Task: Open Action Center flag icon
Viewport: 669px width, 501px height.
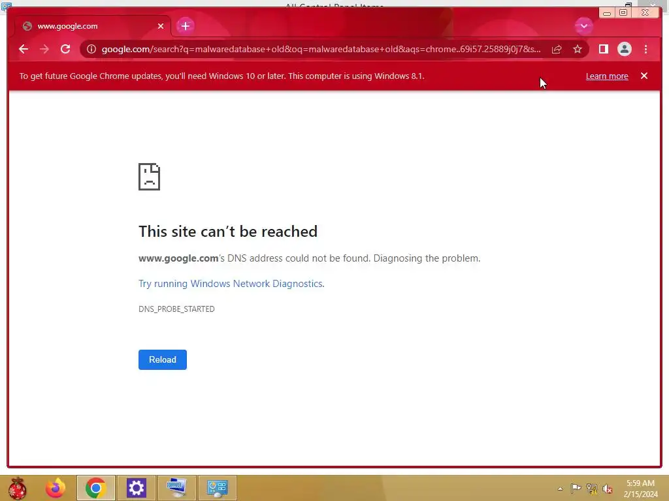Action: coord(576,489)
